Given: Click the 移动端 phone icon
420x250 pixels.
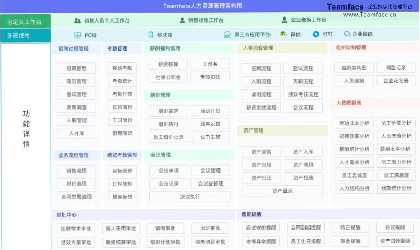Looking at the screenshot, I should tap(151, 35).
